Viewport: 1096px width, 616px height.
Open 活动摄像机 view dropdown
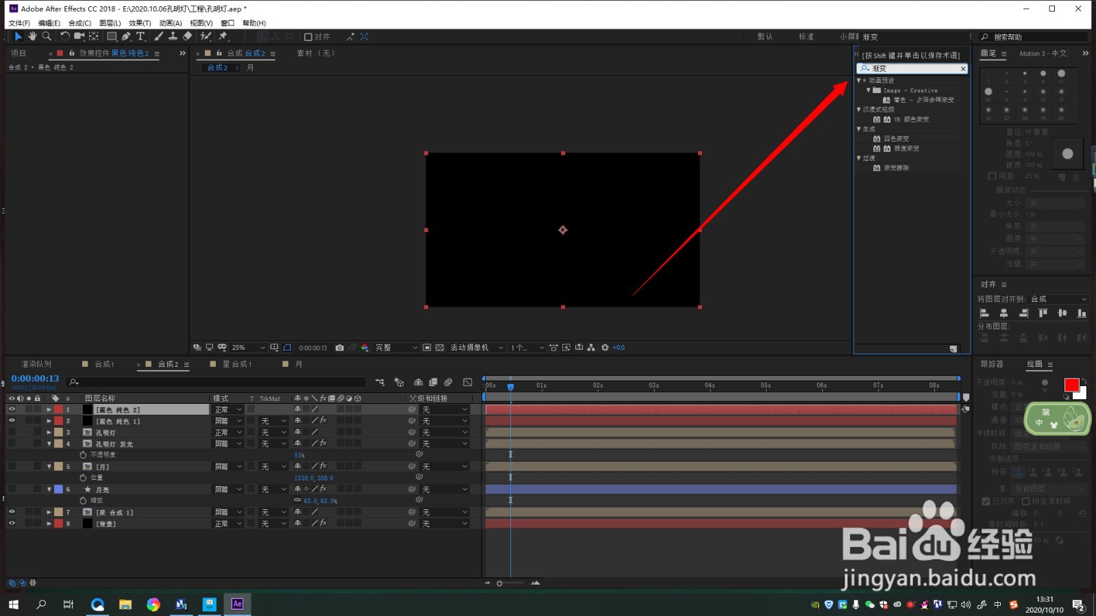tap(477, 348)
